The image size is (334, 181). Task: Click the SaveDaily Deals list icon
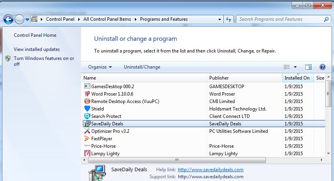click(x=87, y=123)
